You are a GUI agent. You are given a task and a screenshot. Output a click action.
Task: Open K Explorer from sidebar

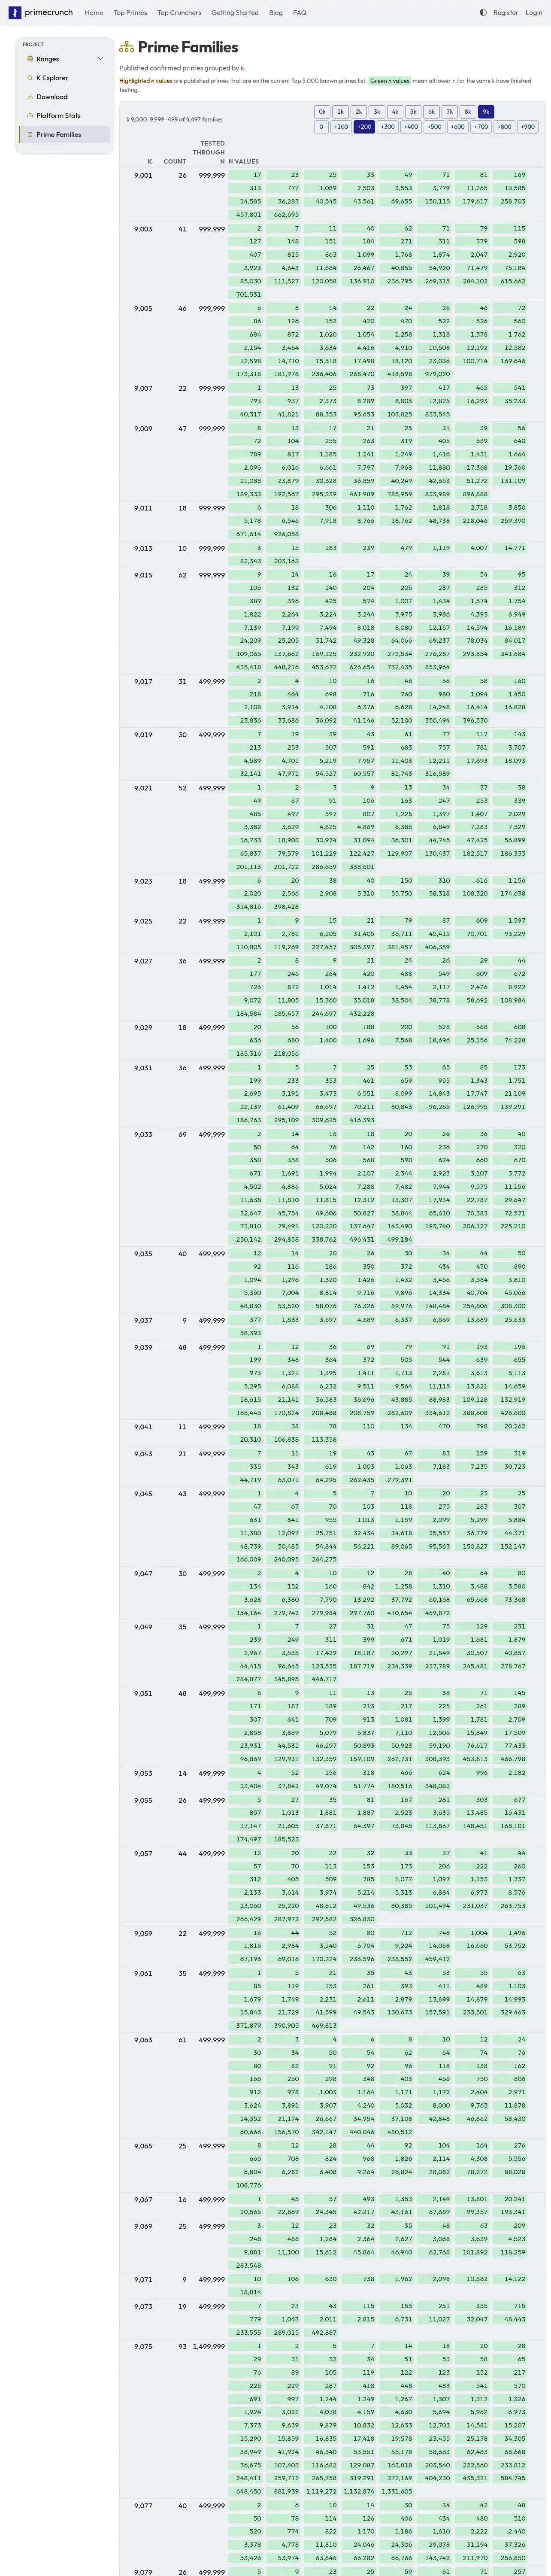click(x=52, y=78)
